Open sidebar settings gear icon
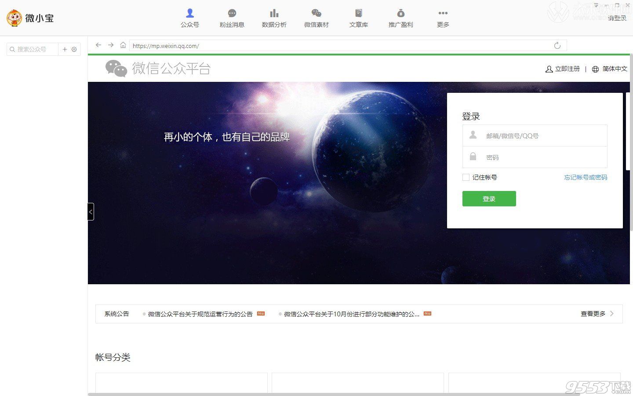The height and width of the screenshot is (396, 633). pos(74,49)
